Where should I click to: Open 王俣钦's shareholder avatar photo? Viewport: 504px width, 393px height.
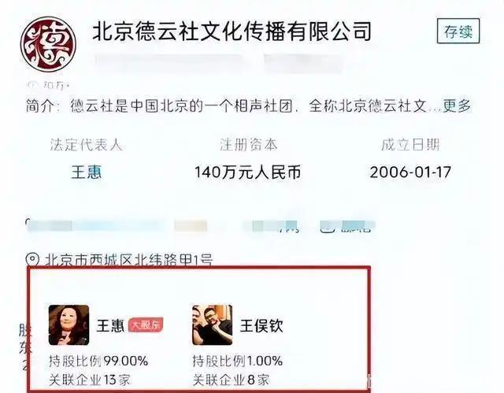tap(212, 325)
